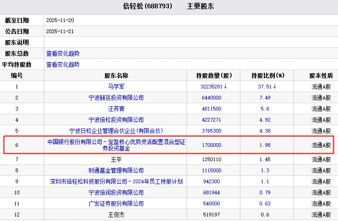Open shareholder 马学军 details
Screen dimensions: 338x221
[x=116, y=87]
